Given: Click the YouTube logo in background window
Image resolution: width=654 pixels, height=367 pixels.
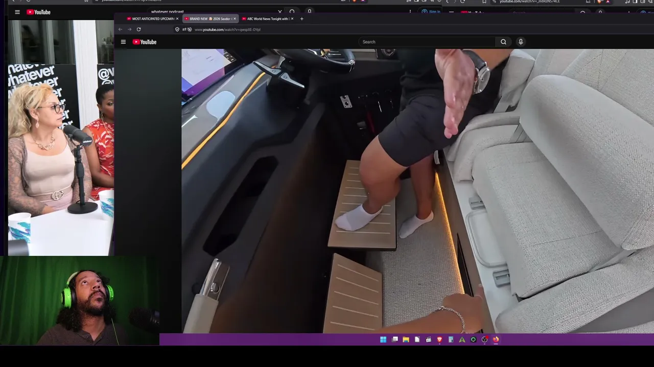Looking at the screenshot, I should click(38, 12).
